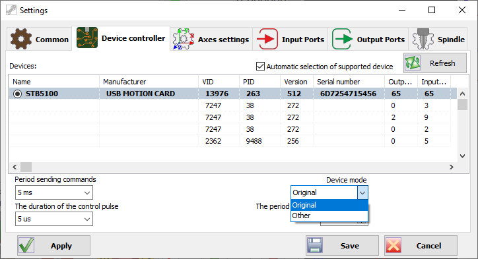Viewport: 478px width, 259px height.
Task: Click the Outp... column header
Action: 401,82
